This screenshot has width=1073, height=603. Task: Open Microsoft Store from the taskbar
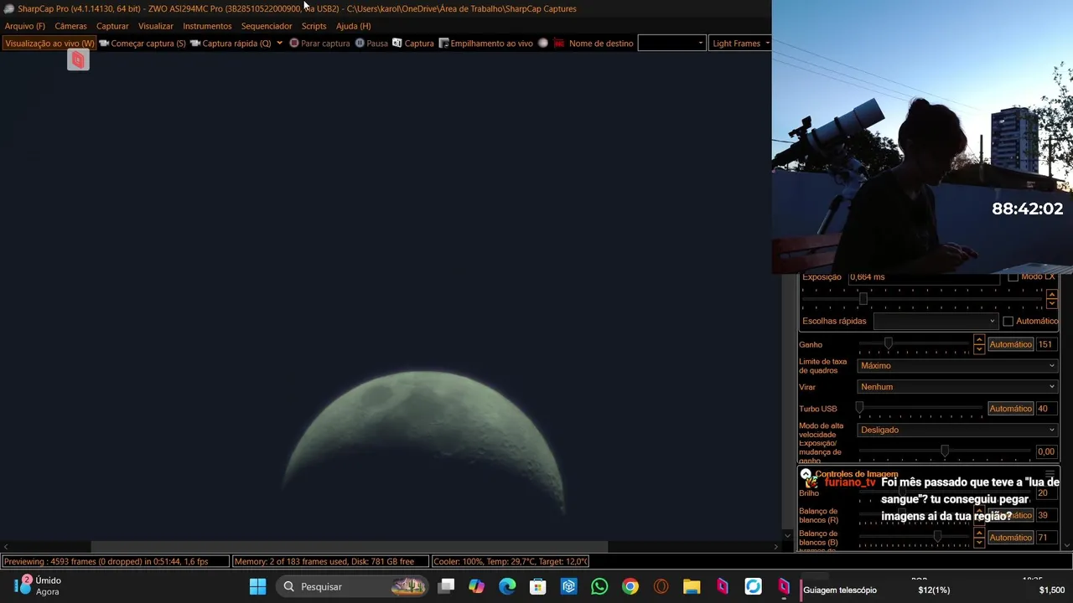[538, 586]
